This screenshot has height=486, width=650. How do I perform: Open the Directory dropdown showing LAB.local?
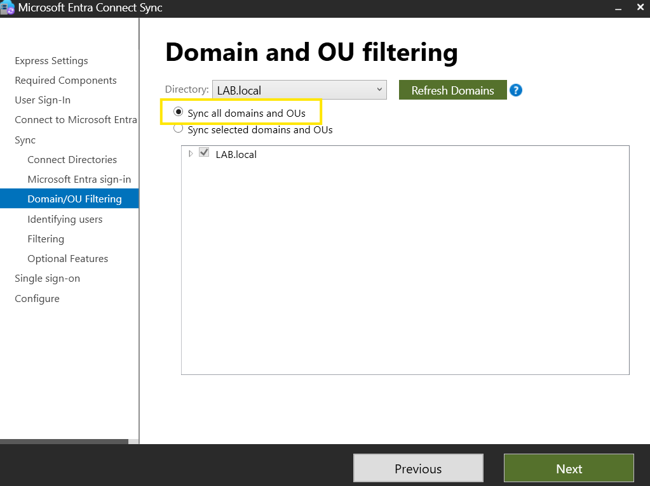299,90
